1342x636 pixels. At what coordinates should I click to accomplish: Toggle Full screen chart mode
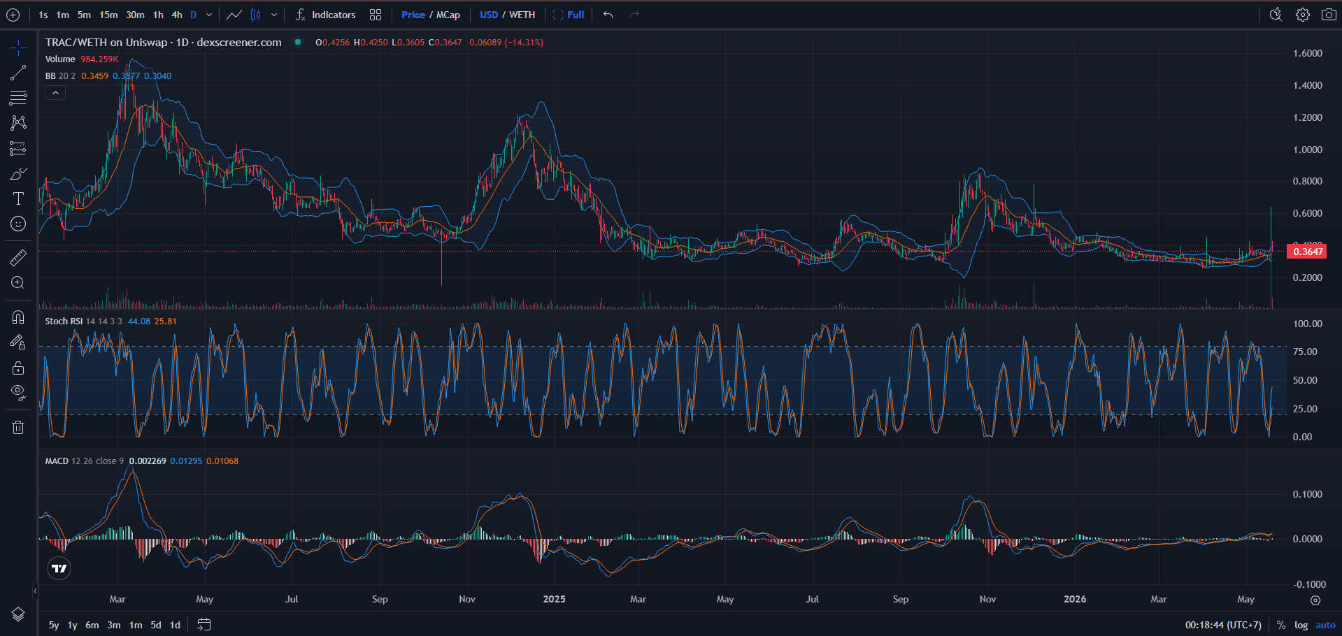[569, 15]
